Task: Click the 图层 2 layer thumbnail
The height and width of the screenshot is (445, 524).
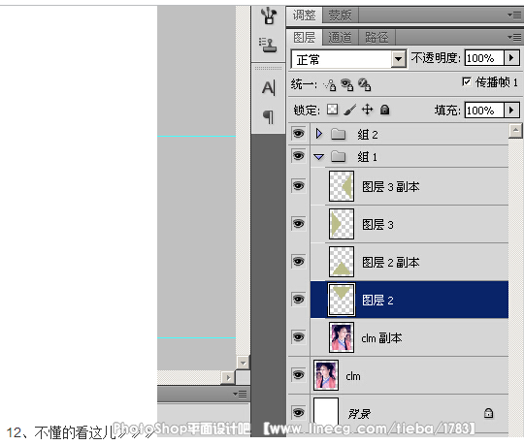Action: click(342, 300)
